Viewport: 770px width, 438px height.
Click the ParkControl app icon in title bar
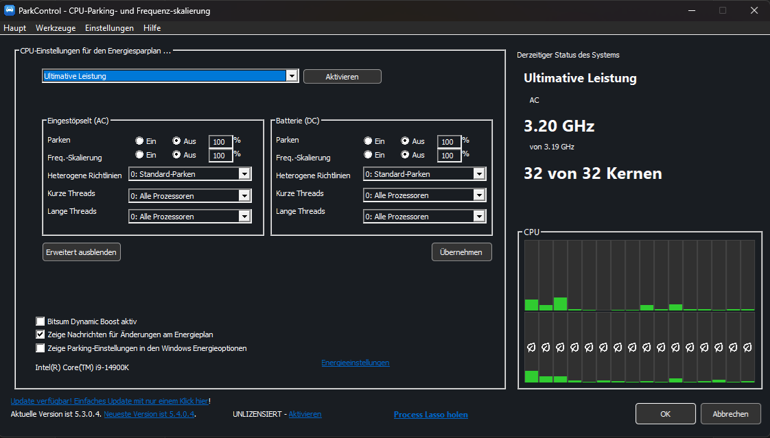[x=10, y=10]
